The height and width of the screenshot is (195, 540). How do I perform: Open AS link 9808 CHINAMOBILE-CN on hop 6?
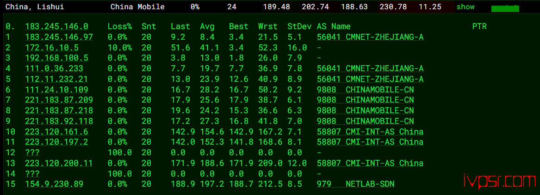coord(366,90)
